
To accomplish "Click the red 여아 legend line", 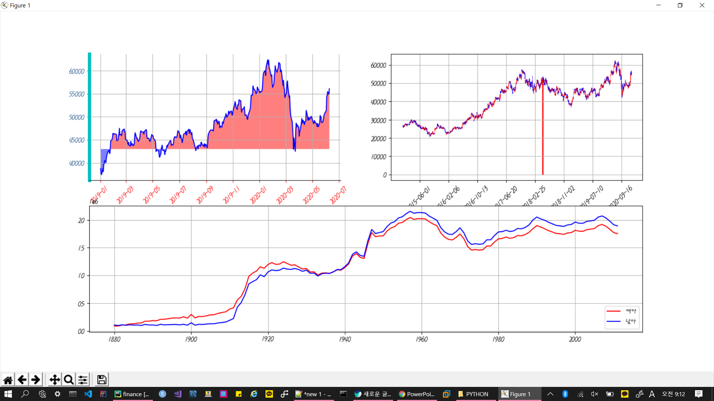I will [614, 311].
